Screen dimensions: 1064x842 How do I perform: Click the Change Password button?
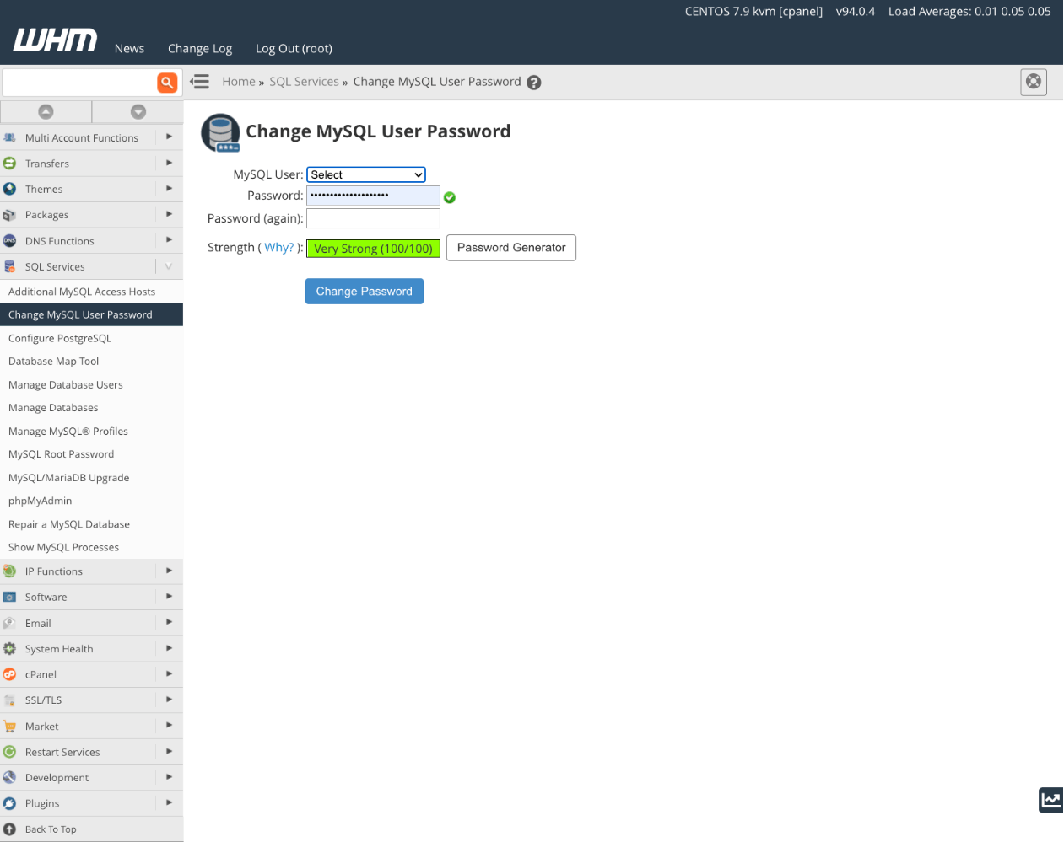pyautogui.click(x=364, y=291)
